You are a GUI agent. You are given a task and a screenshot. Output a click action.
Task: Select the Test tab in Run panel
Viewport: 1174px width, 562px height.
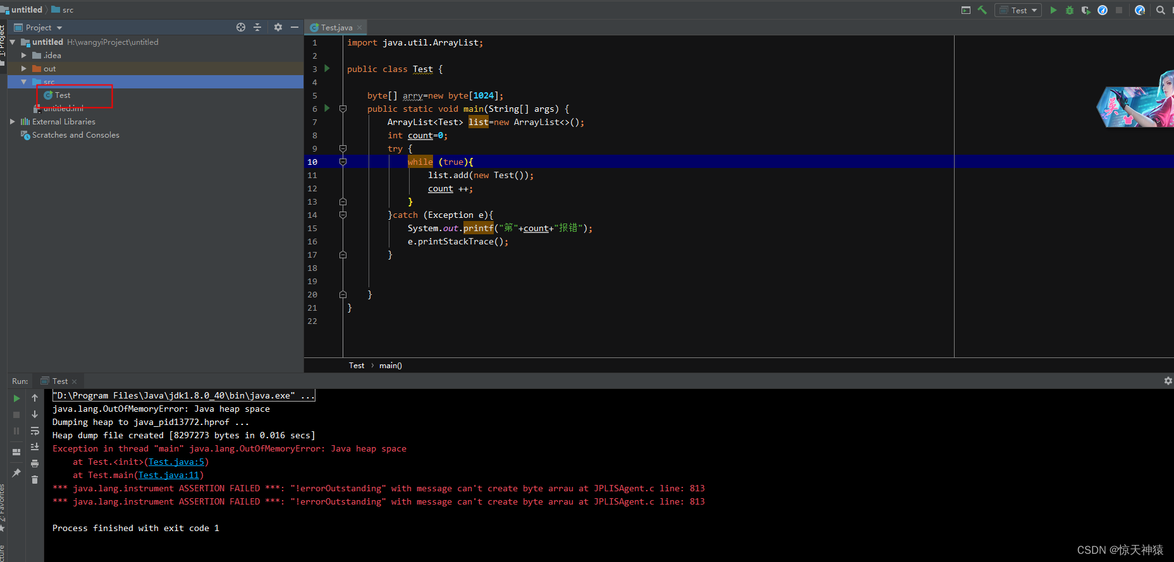pyautogui.click(x=59, y=381)
